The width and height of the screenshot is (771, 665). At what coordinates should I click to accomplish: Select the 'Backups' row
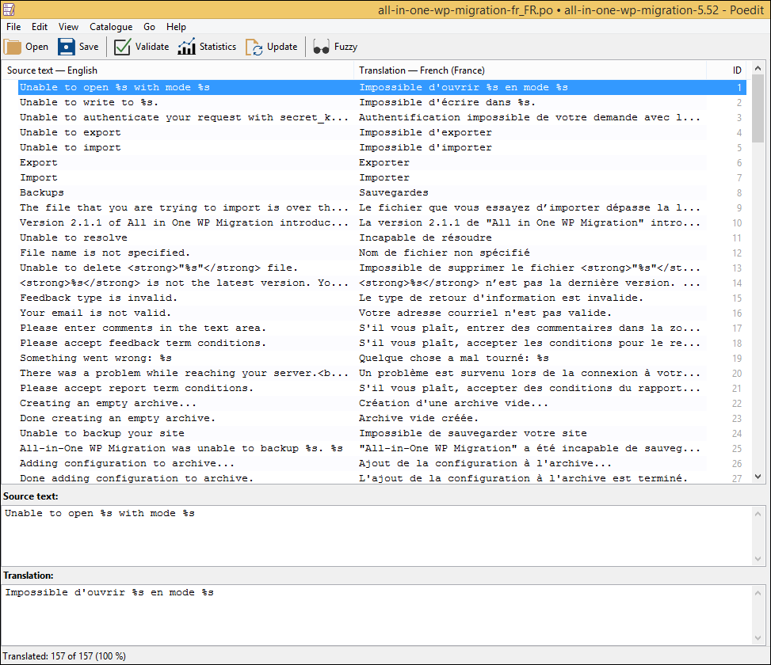382,193
